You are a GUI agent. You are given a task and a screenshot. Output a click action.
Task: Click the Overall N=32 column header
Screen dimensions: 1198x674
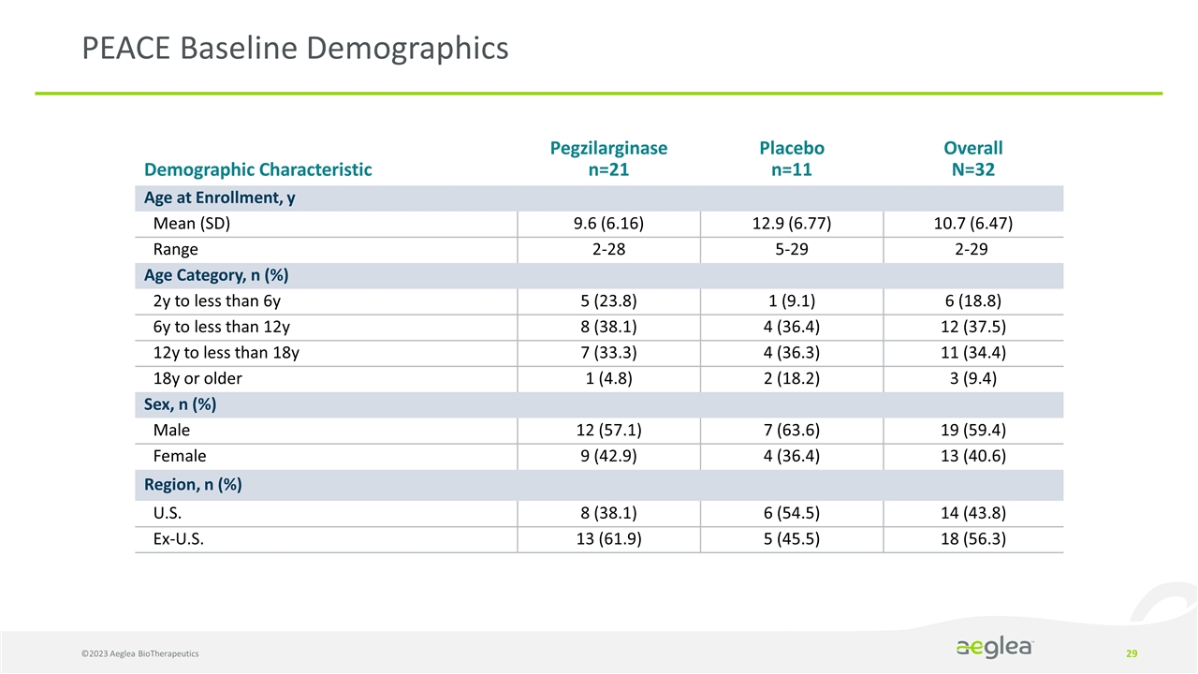(x=972, y=158)
